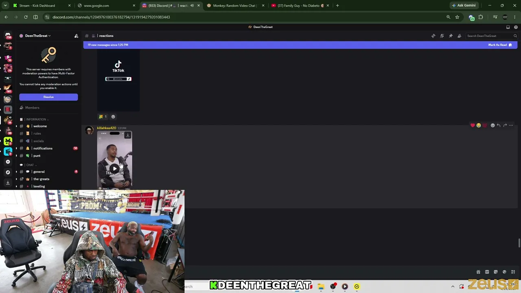This screenshot has width=521, height=293.
Task: Open the Discord help icon
Action: click(516, 27)
